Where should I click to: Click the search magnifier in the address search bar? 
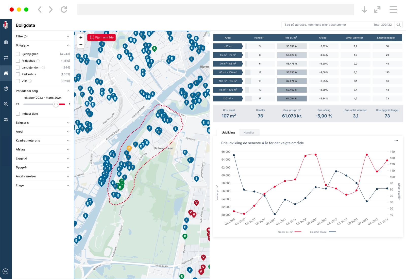(398, 25)
